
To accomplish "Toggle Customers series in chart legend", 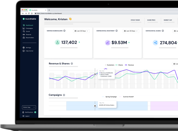I will [109, 65].
